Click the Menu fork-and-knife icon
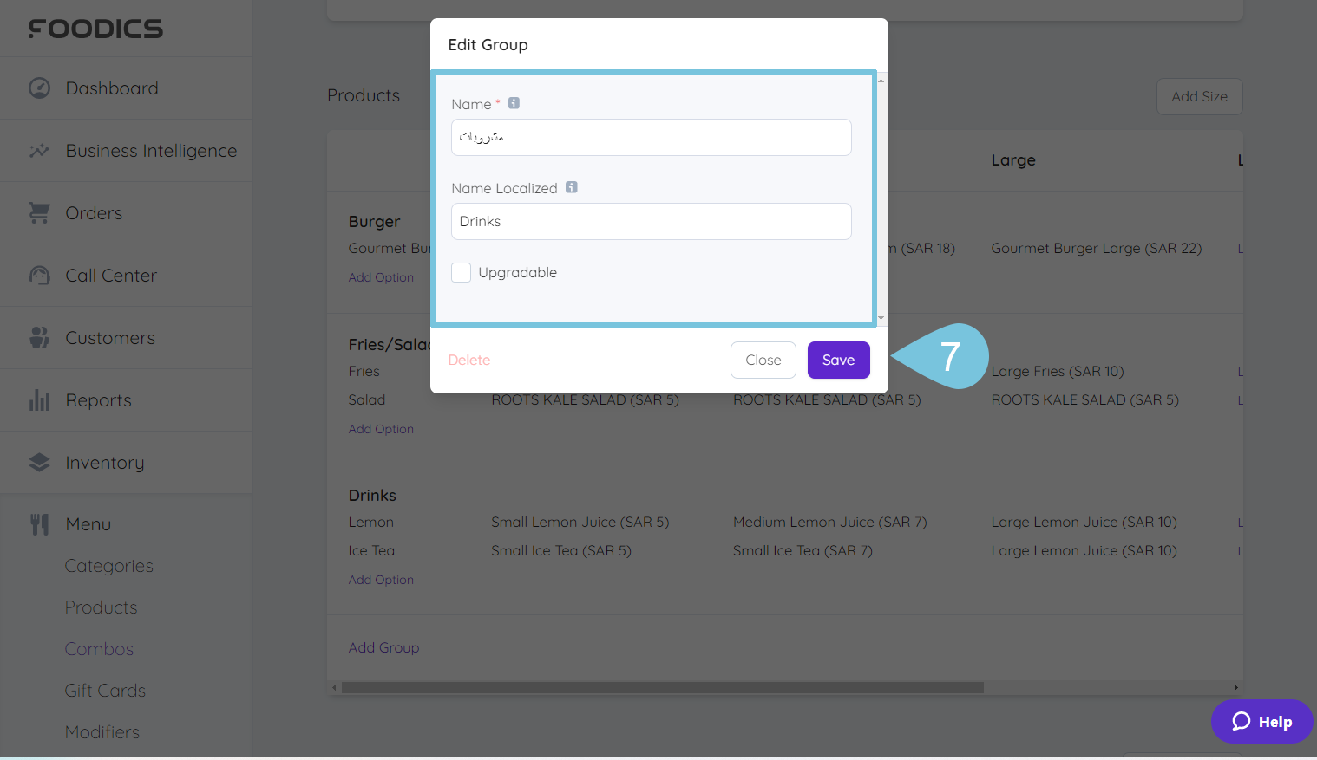Image resolution: width=1317 pixels, height=760 pixels. [x=39, y=523]
